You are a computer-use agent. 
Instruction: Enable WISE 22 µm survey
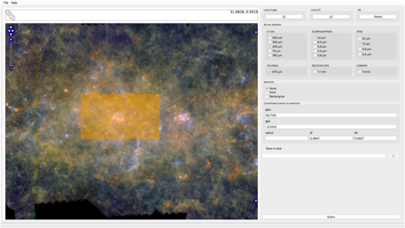click(360, 38)
